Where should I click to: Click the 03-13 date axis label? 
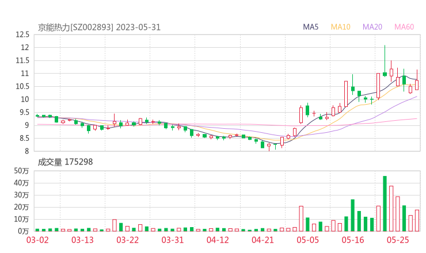(x=82, y=240)
